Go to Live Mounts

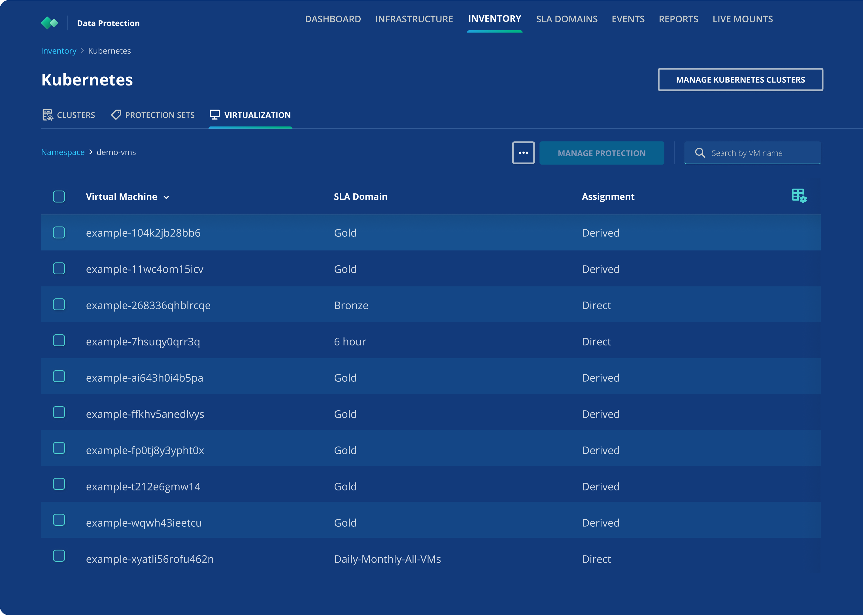(743, 19)
